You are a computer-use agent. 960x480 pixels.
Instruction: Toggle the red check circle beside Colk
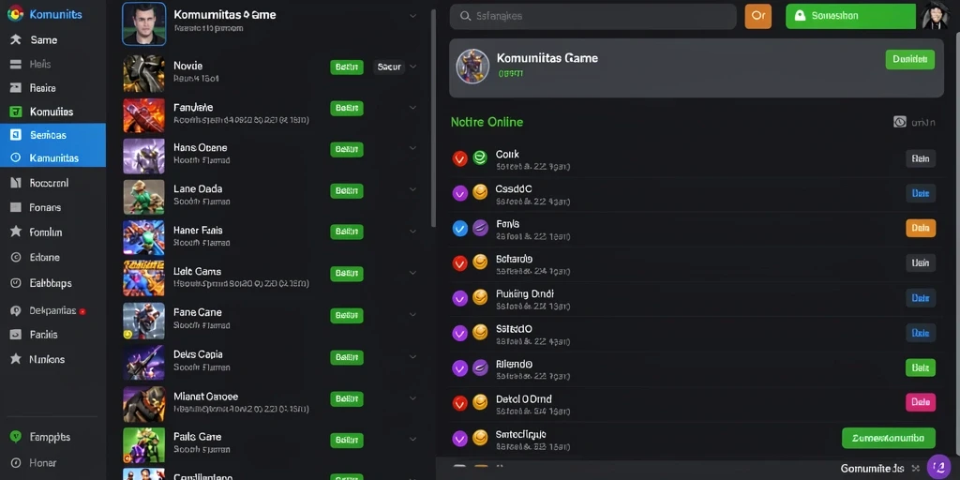(459, 158)
